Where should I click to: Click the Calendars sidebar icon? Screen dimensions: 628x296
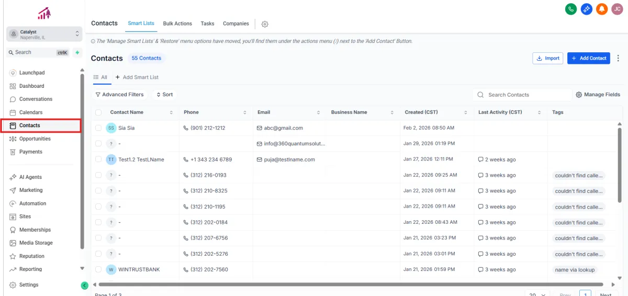point(13,112)
